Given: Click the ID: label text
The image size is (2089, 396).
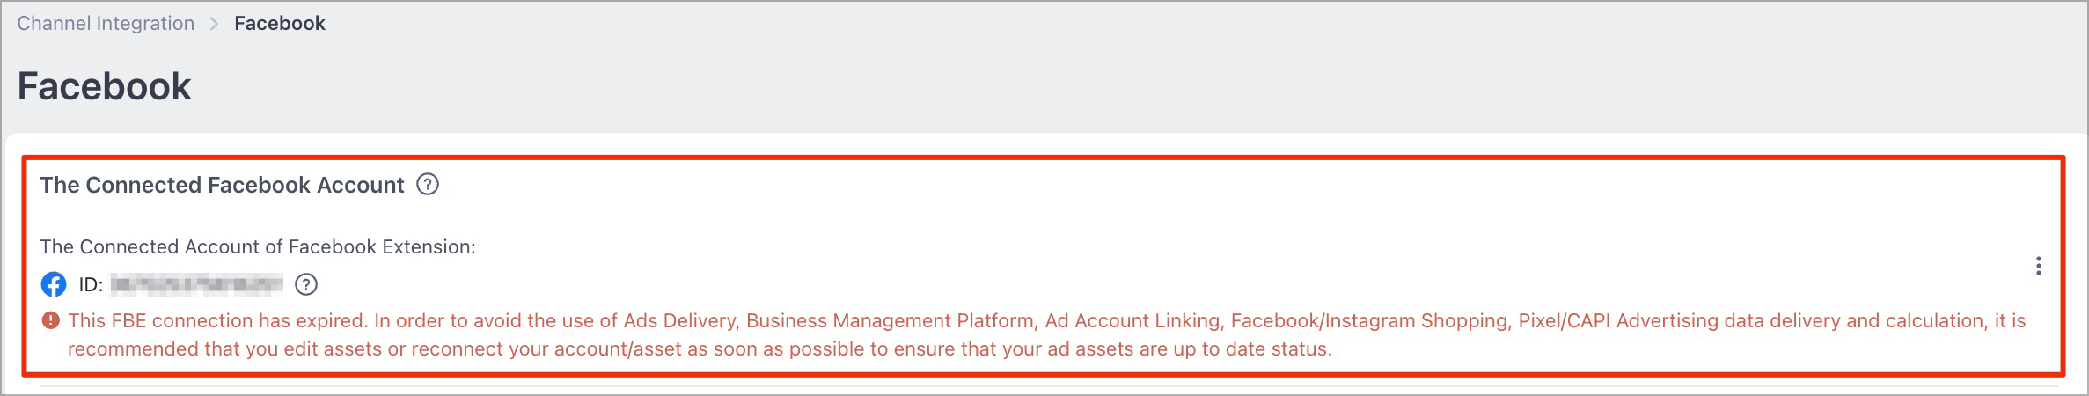Looking at the screenshot, I should (x=92, y=284).
